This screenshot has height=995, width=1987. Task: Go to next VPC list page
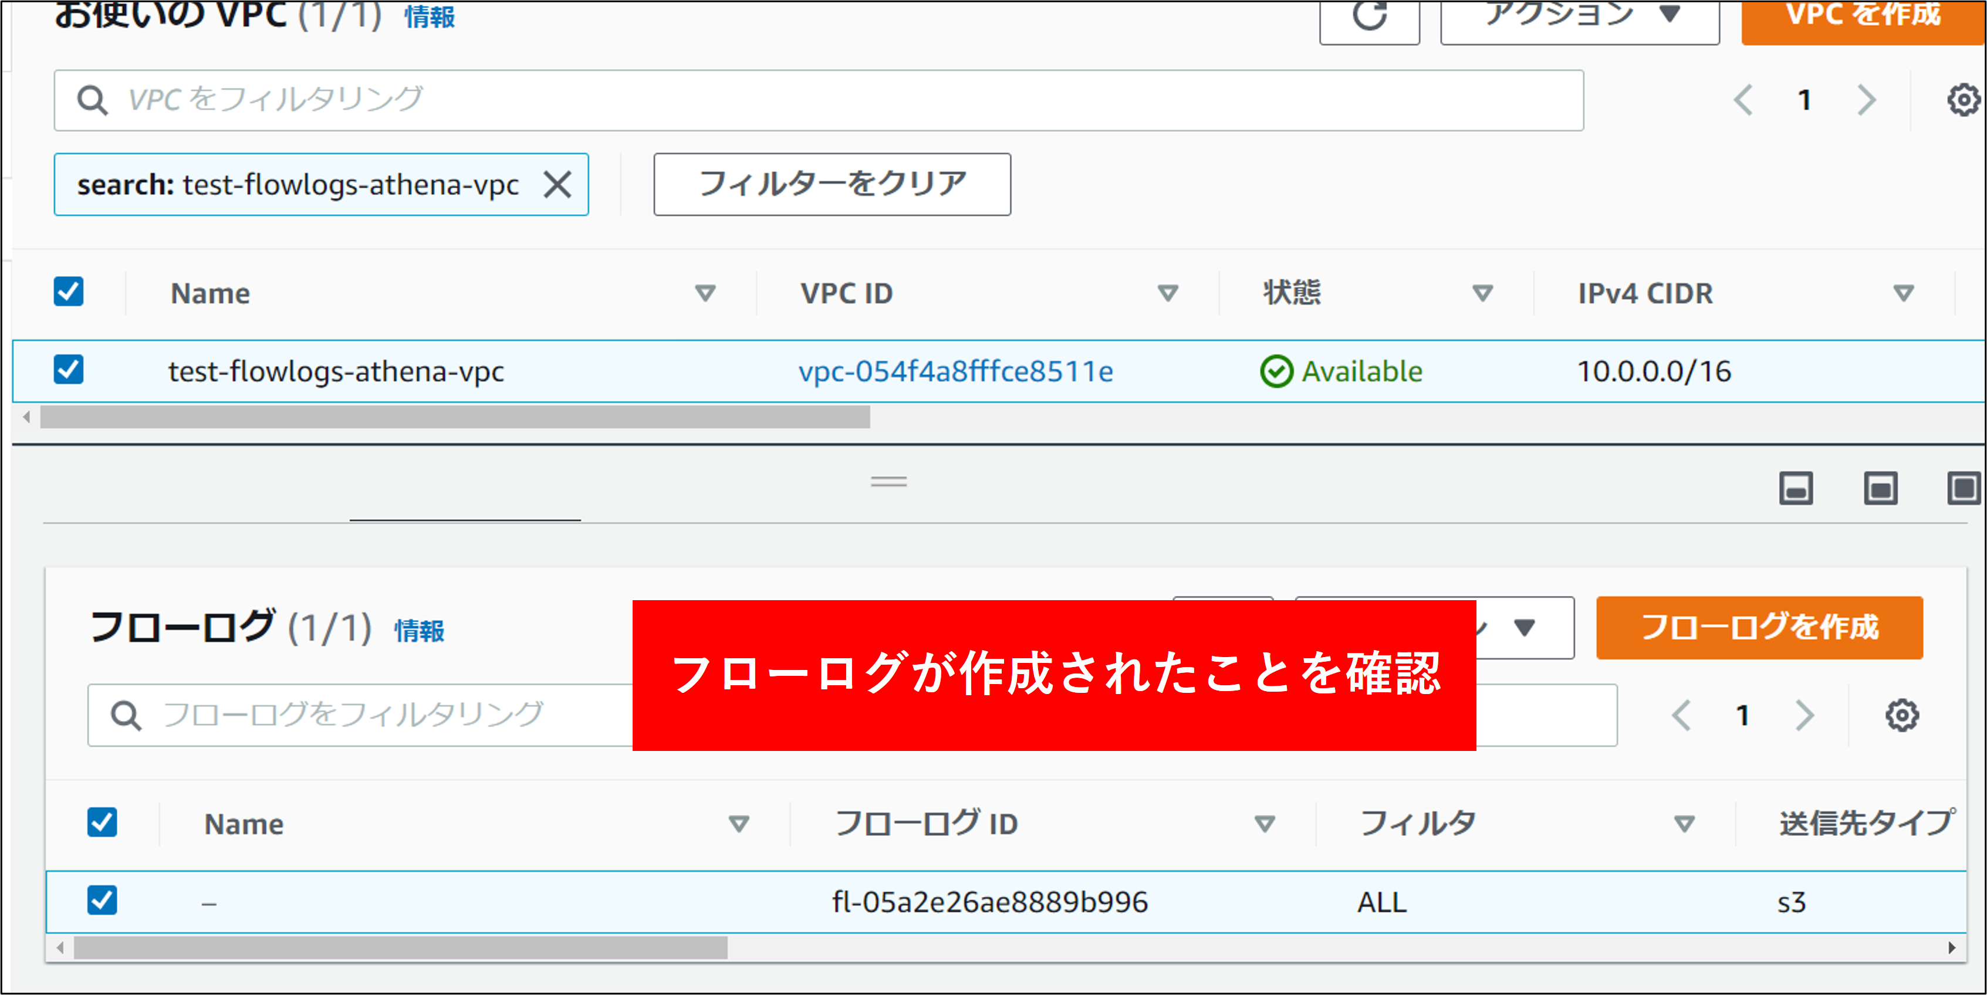click(1867, 100)
